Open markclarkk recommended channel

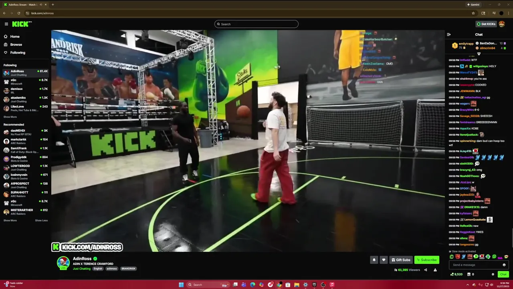[25, 141]
